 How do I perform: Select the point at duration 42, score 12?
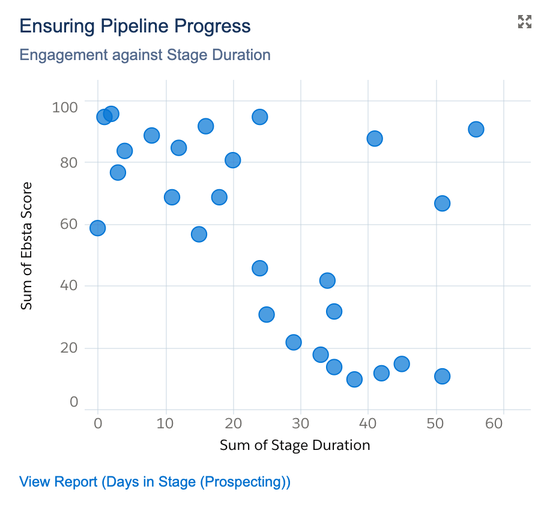[381, 373]
